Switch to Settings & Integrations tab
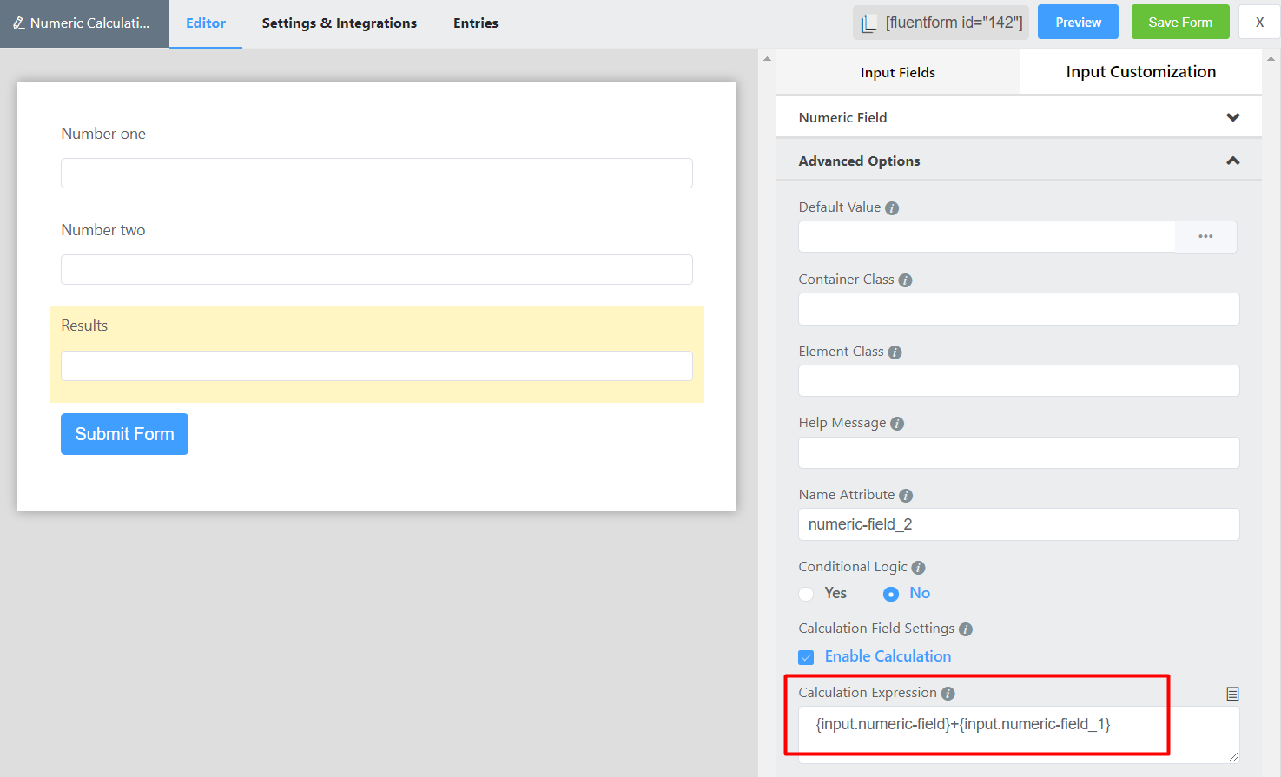The image size is (1281, 777). (x=339, y=23)
